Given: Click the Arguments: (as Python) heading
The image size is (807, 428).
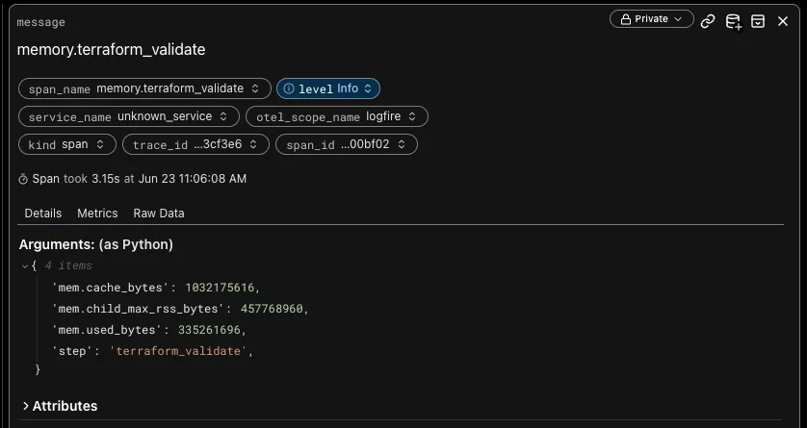Looking at the screenshot, I should pyautogui.click(x=96, y=244).
